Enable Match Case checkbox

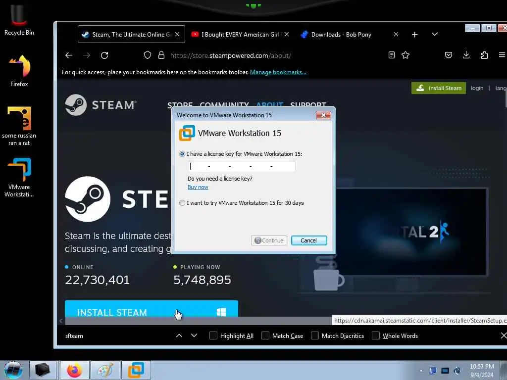pyautogui.click(x=265, y=336)
